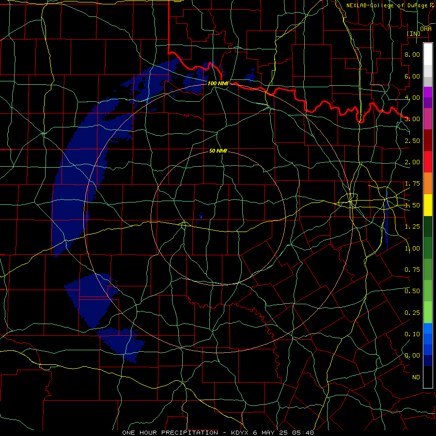Click the 8.00 legend value
Viewport: 436px width, 436px height.
412,54
